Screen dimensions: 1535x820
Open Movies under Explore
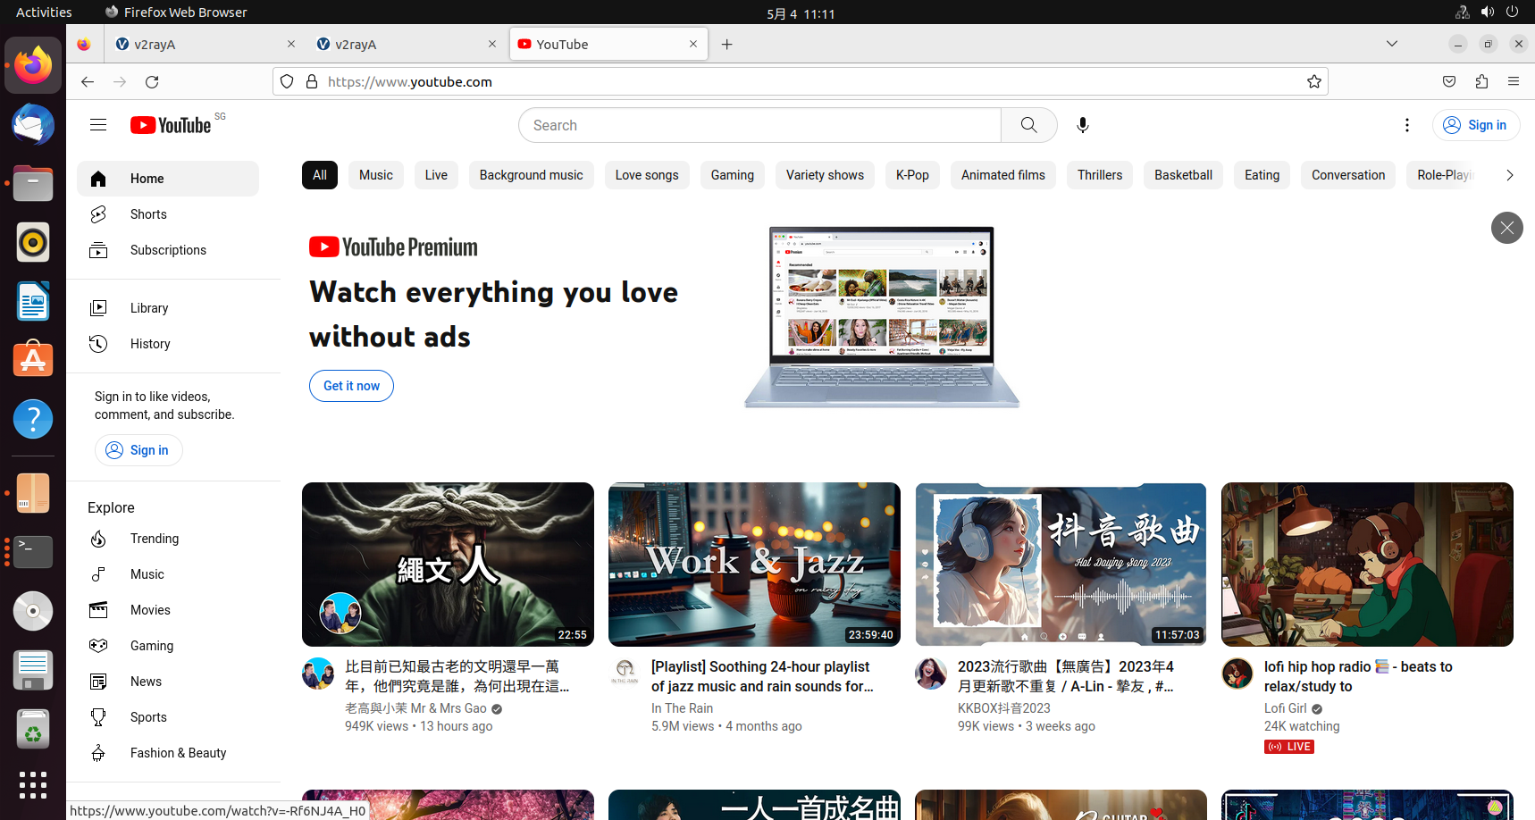pos(168,610)
